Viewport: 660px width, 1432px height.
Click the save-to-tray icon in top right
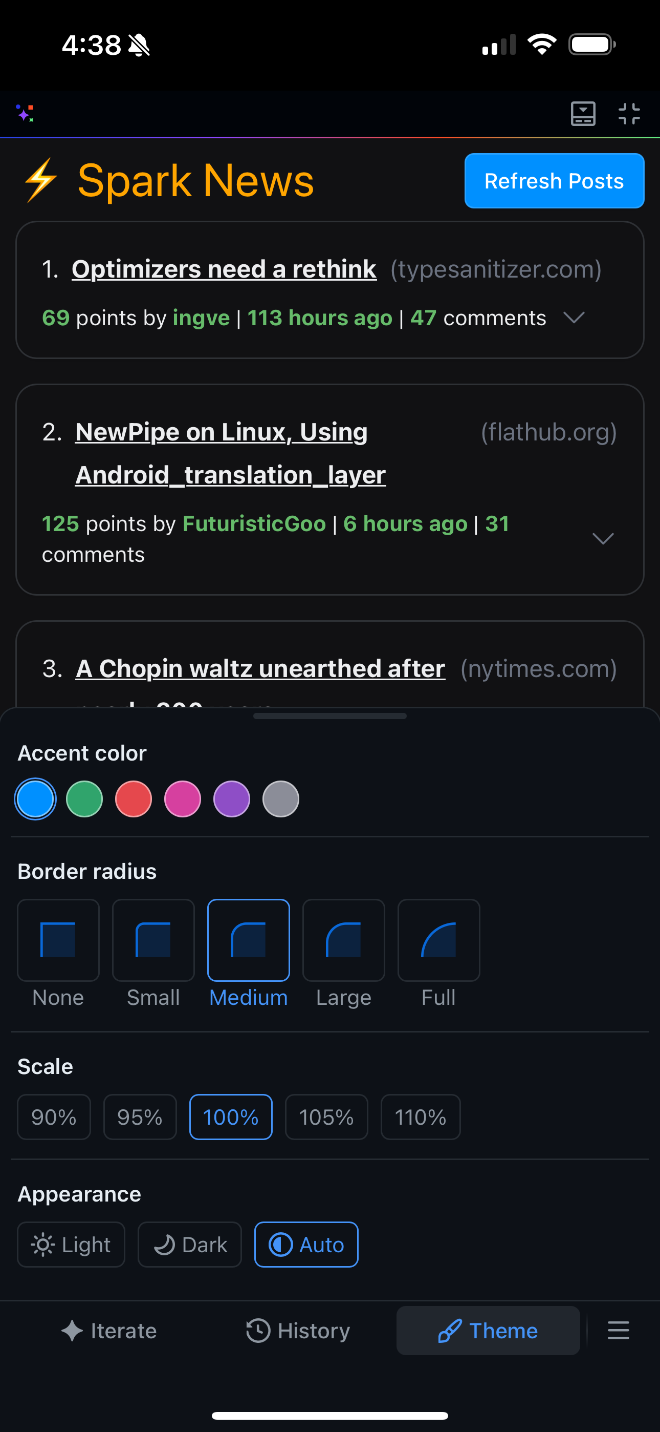(x=583, y=113)
